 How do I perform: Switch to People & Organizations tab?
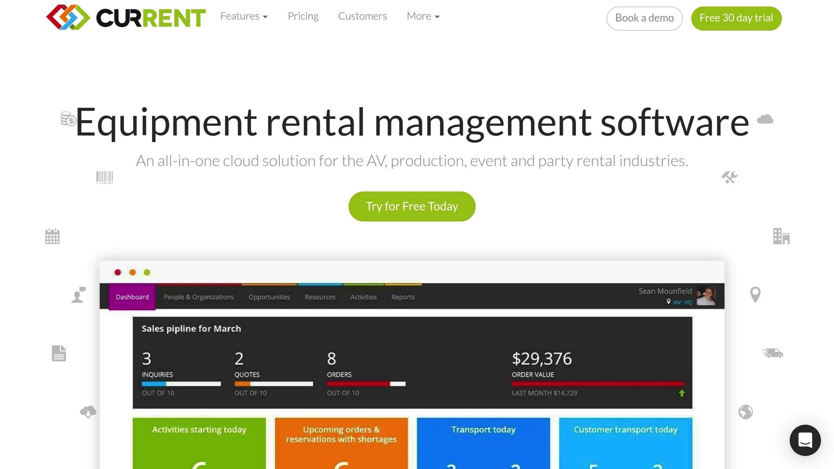point(199,297)
